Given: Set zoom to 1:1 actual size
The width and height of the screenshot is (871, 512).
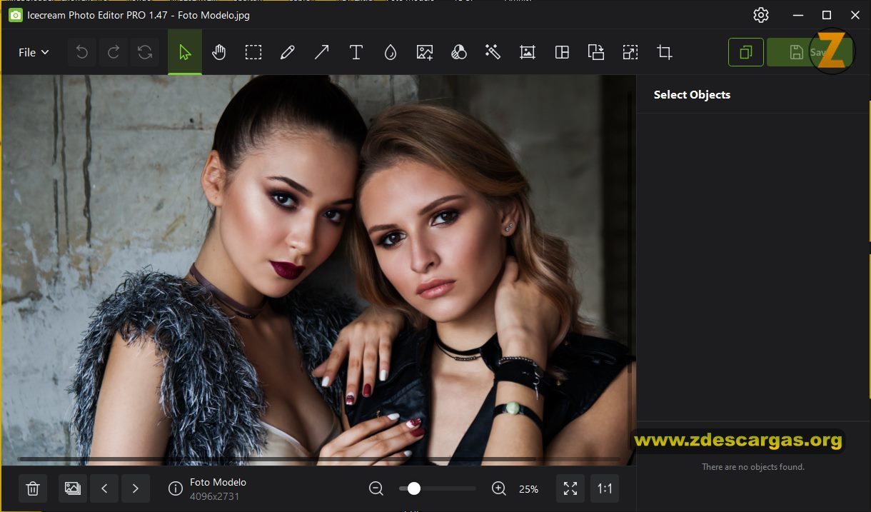Looking at the screenshot, I should click(x=605, y=488).
